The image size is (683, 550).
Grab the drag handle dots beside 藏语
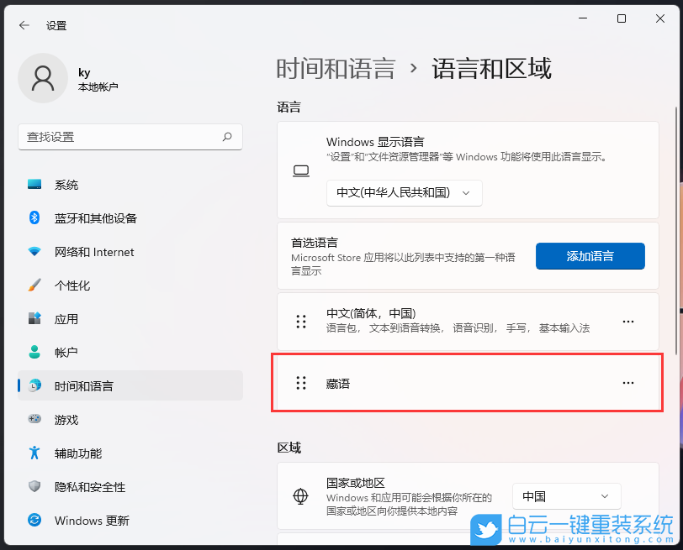301,383
